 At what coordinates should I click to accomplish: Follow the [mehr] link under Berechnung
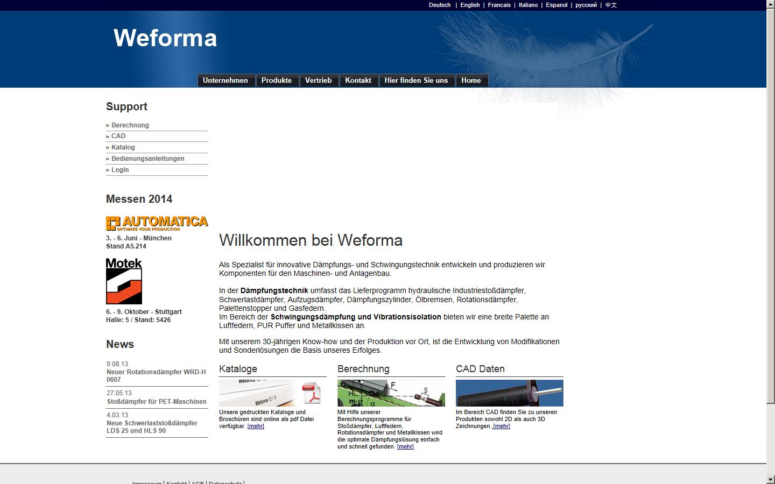405,446
